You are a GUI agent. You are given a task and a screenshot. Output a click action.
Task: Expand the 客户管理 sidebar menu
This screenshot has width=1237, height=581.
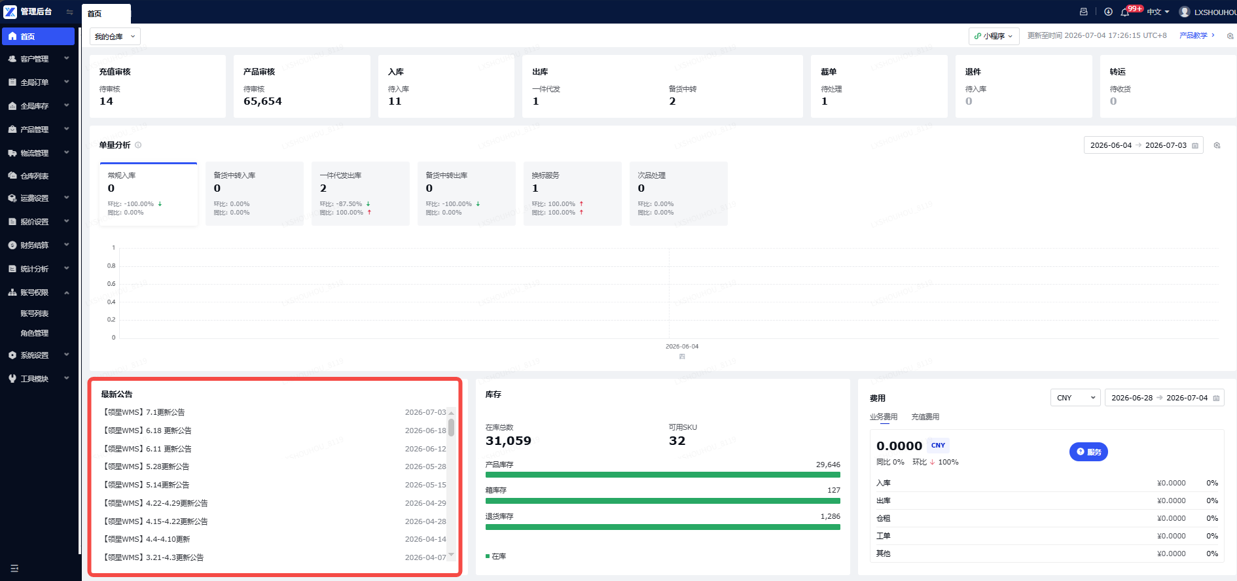(38, 59)
